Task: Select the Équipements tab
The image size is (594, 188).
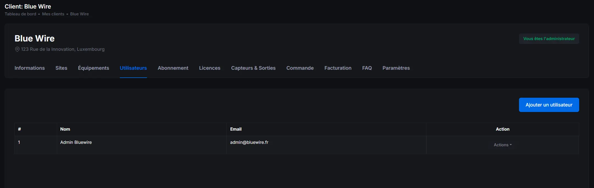Action: click(93, 68)
